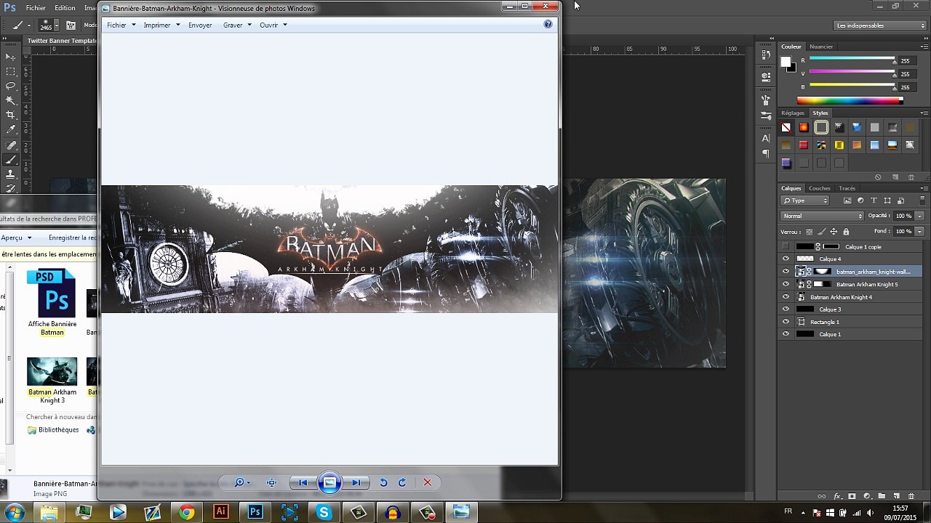
Task: Select the Crop tool
Action: (x=10, y=115)
